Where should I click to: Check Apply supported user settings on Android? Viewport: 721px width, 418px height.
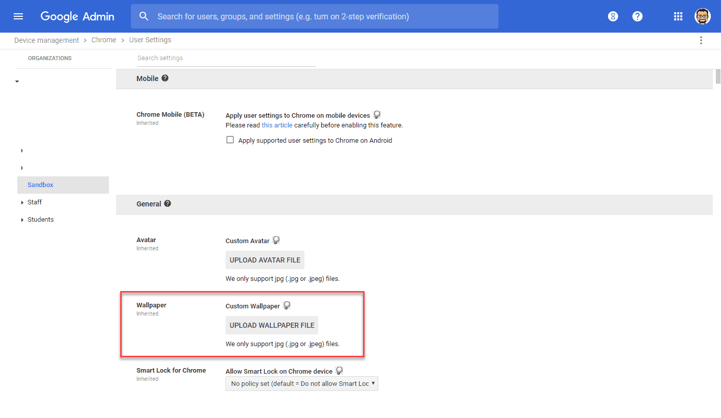click(x=230, y=140)
